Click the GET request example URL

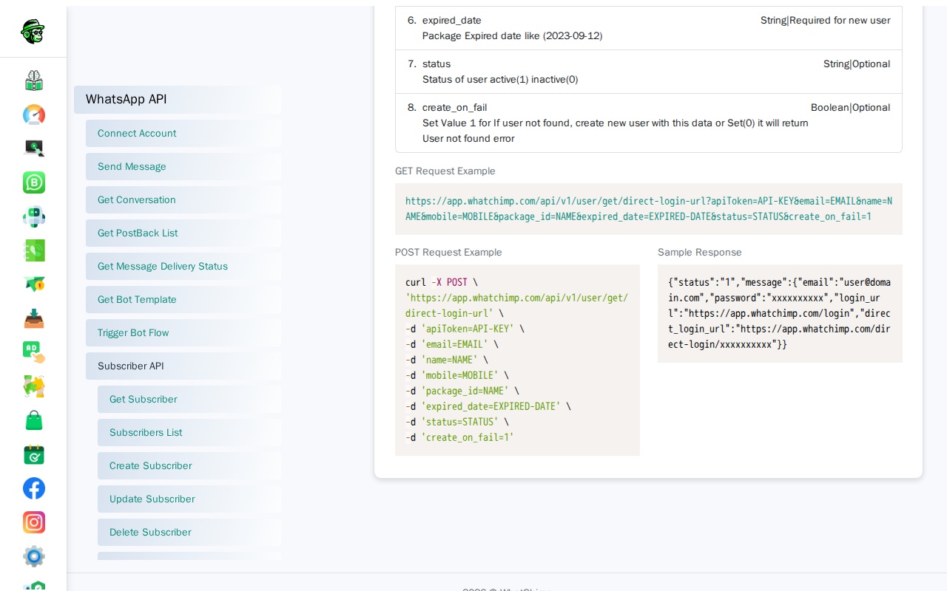coord(649,209)
